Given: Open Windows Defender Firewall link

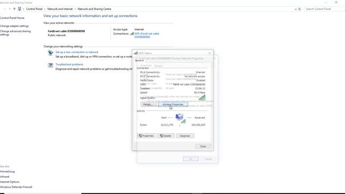Looking at the screenshot, I should [16, 187].
